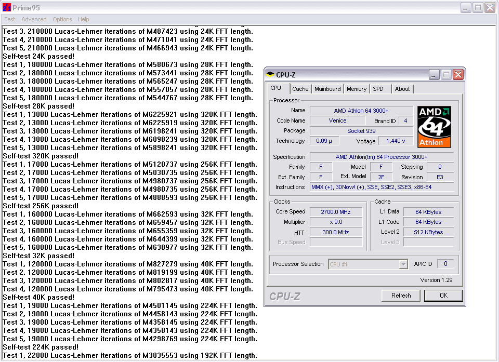The height and width of the screenshot is (362, 499).
Task: Open the Options menu in Prime95
Action: tap(62, 19)
